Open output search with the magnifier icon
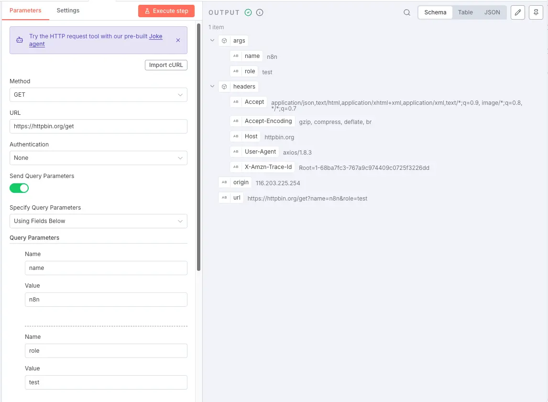Viewport: 548px width, 402px height. pyautogui.click(x=407, y=12)
